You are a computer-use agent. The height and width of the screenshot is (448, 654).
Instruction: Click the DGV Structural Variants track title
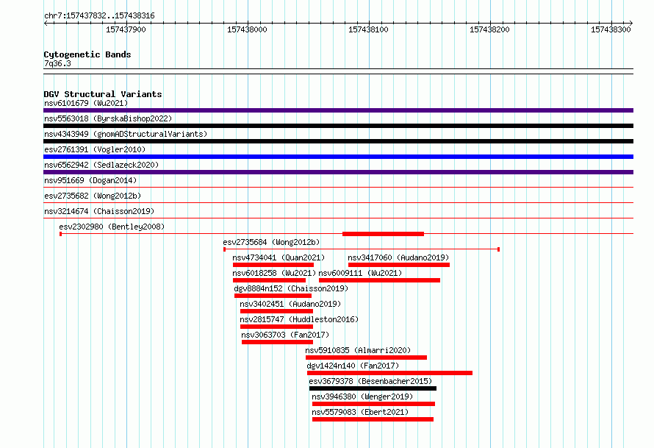click(103, 94)
